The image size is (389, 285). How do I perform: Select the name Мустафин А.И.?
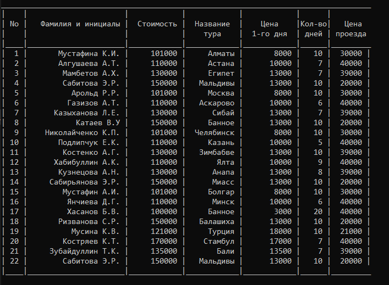91,192
